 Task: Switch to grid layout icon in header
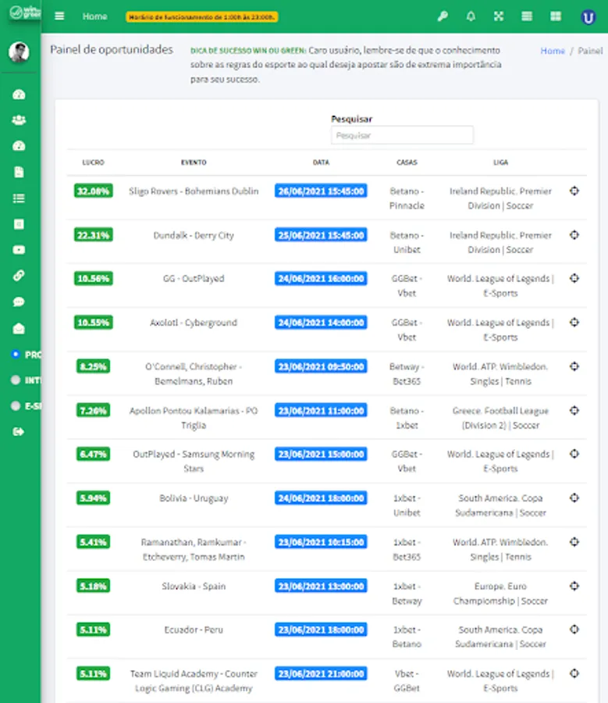pyautogui.click(x=556, y=16)
